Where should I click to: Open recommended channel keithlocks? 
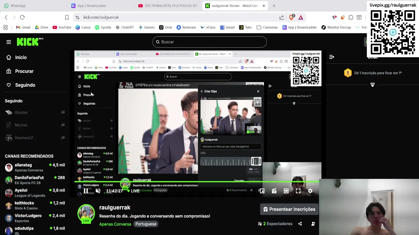pos(35,206)
